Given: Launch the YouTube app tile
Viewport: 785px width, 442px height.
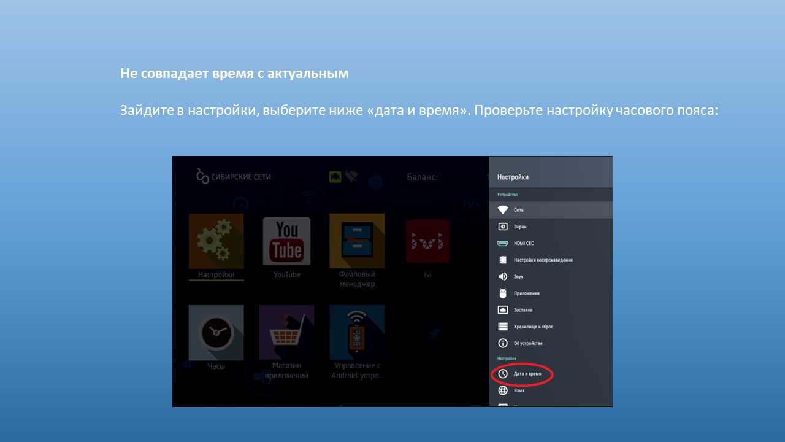Looking at the screenshot, I should (x=286, y=241).
